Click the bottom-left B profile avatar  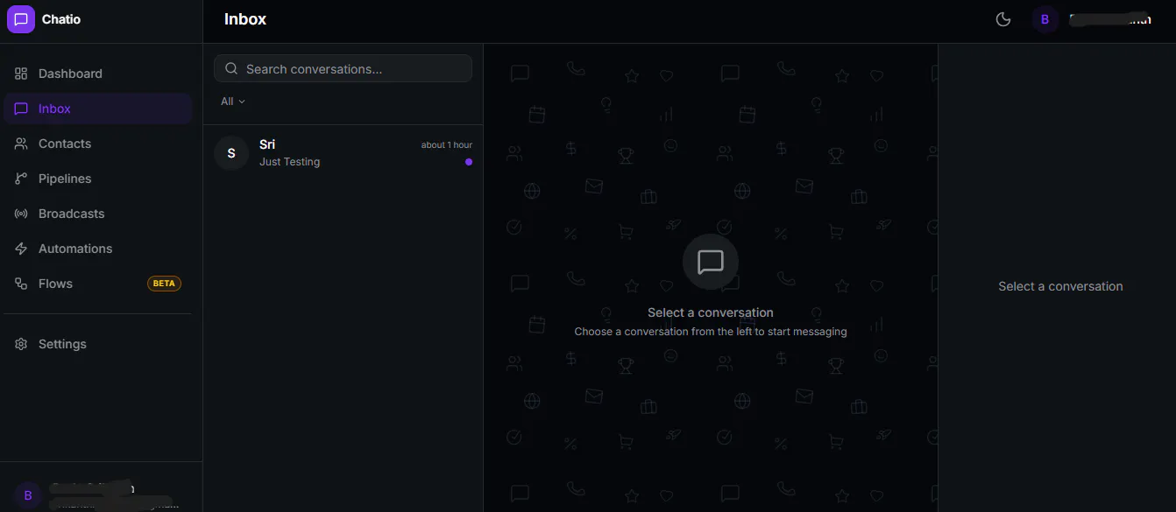[27, 495]
